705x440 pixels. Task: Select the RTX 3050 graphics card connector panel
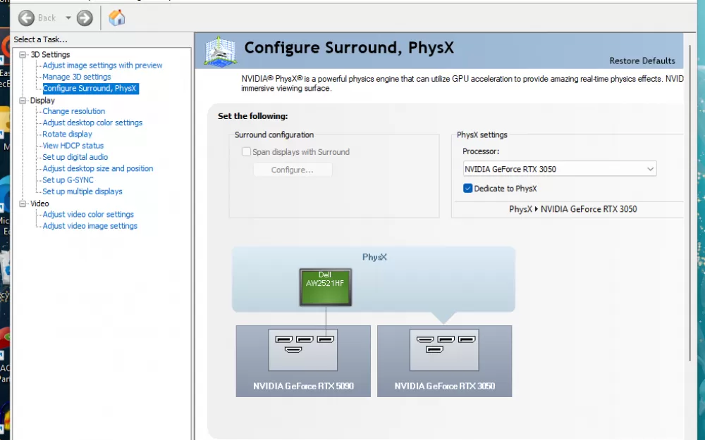click(444, 350)
